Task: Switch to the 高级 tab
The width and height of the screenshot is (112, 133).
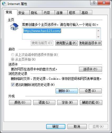Action: (x=86, y=13)
